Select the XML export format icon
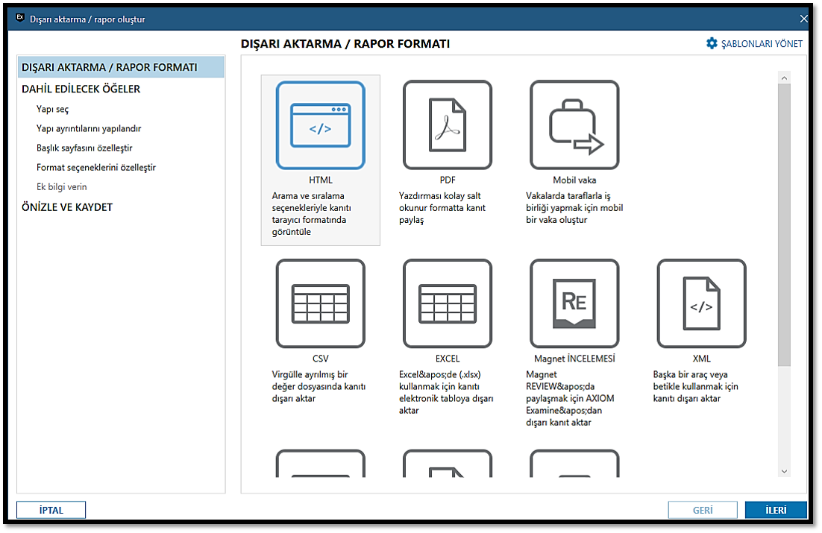The width and height of the screenshot is (822, 533). tap(700, 303)
